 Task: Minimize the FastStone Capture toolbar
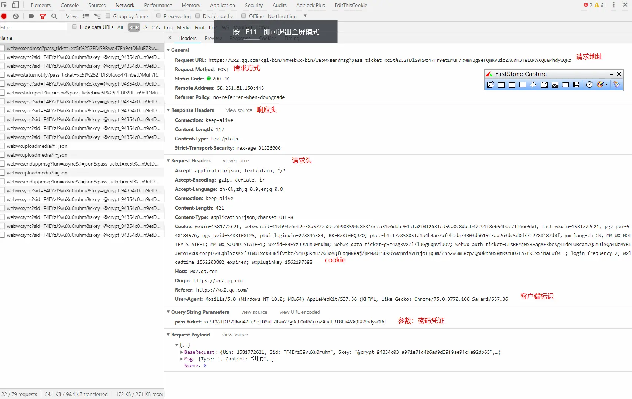coord(612,74)
